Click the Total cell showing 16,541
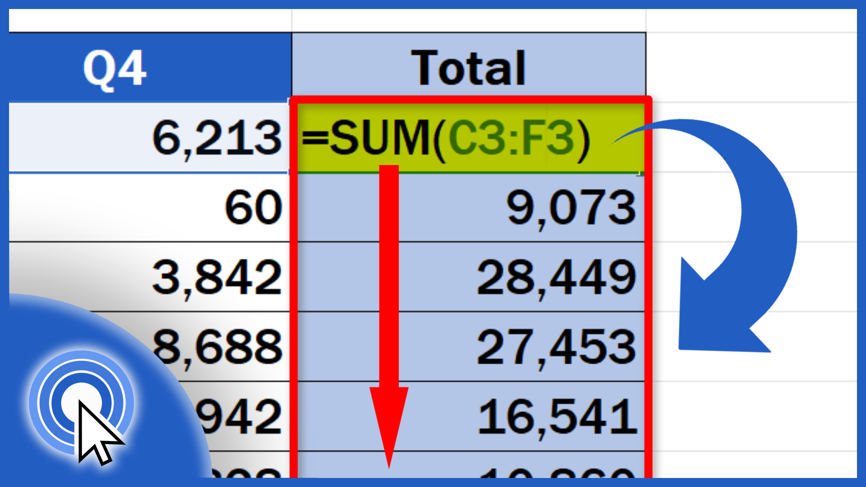Viewport: 866px width, 487px height. tap(469, 417)
